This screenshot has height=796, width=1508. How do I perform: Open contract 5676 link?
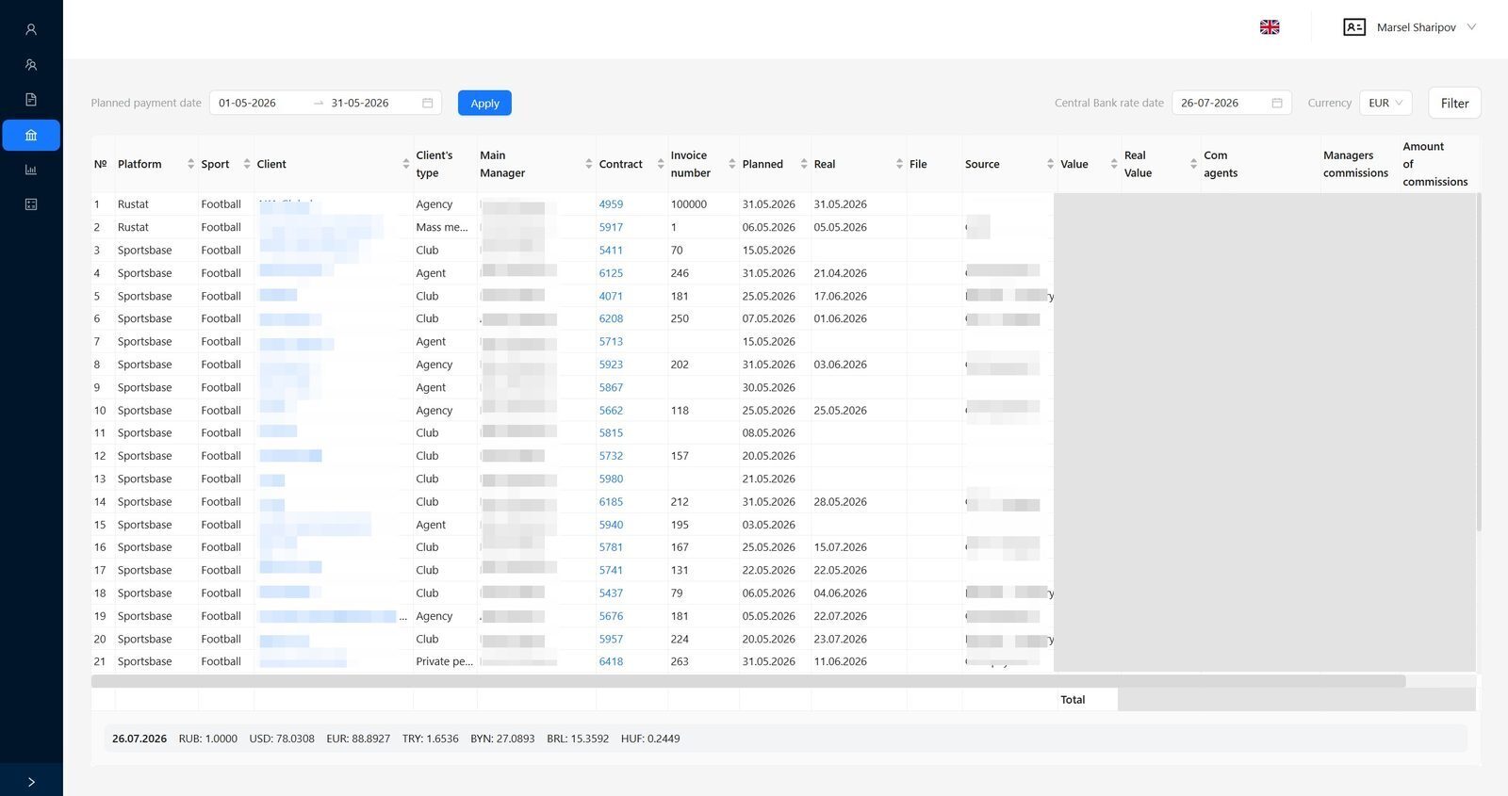[611, 616]
